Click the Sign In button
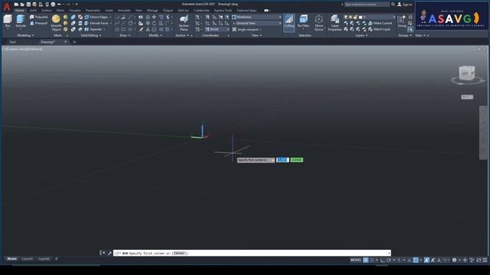The height and width of the screenshot is (275, 490). (x=405, y=5)
